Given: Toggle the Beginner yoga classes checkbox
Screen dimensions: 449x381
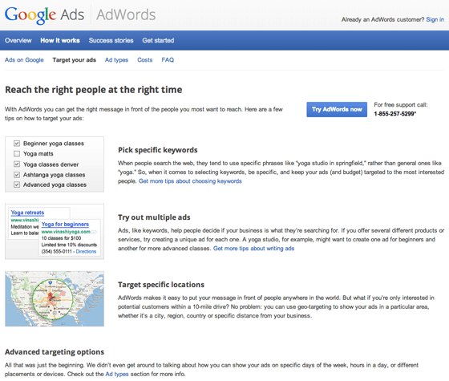Looking at the screenshot, I should coord(17,144).
